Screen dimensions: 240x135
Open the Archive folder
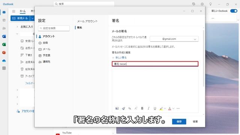tap(27, 76)
